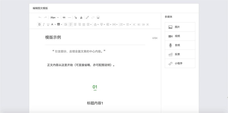The image size is (228, 113).
Task: Insert a horizontal divider line
Action: 70,18
